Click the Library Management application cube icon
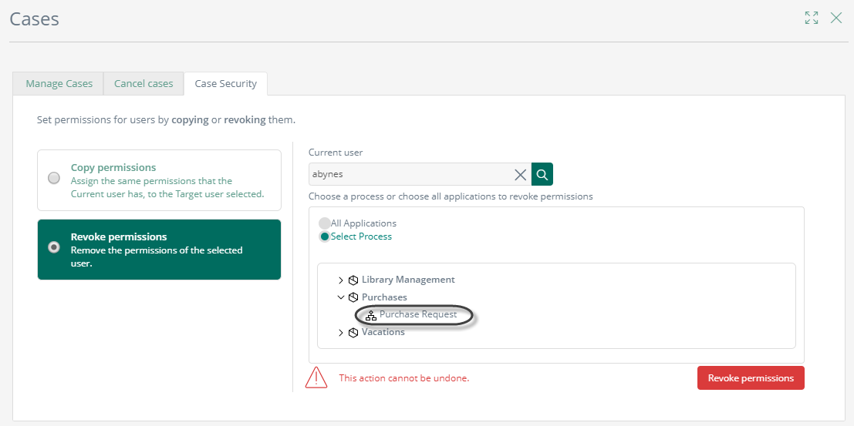 pos(353,280)
